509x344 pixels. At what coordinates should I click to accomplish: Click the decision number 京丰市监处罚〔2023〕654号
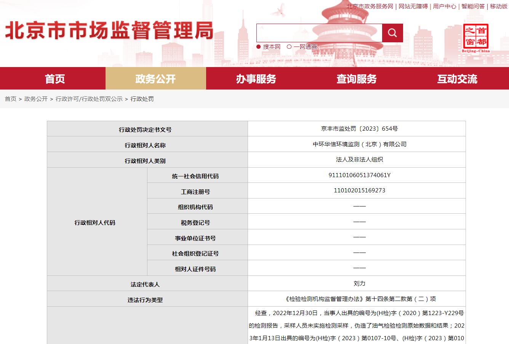click(359, 129)
